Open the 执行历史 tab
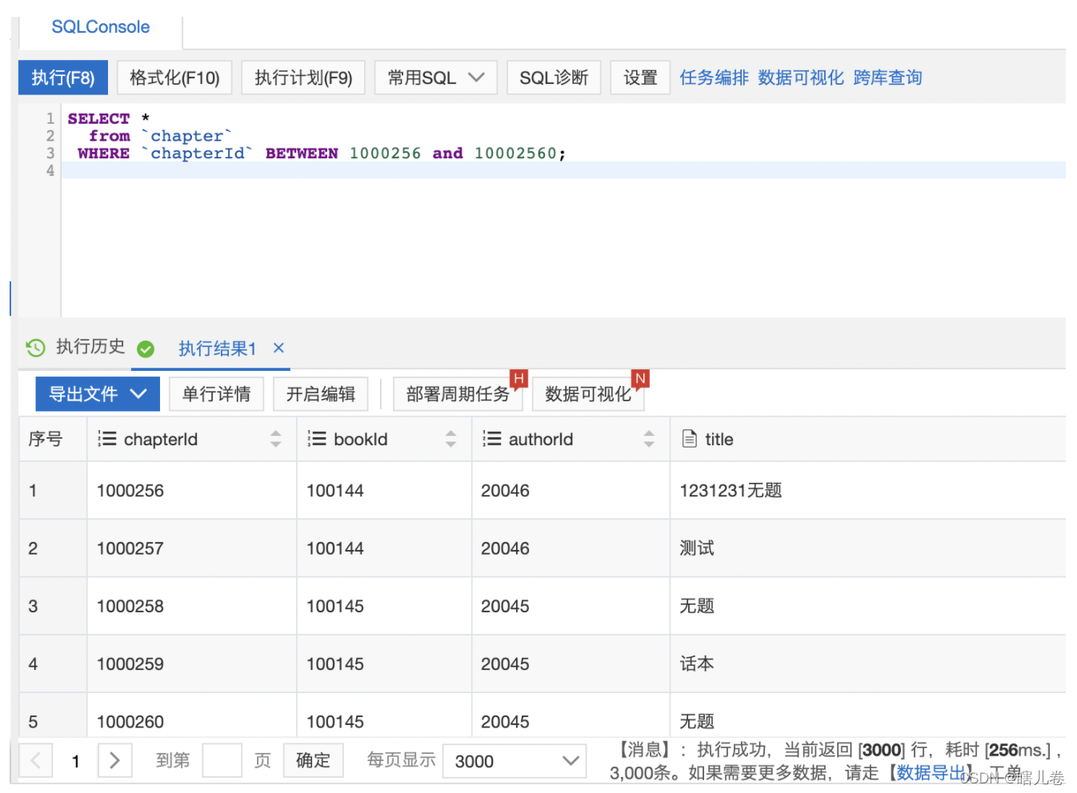1077x793 pixels. click(90, 347)
